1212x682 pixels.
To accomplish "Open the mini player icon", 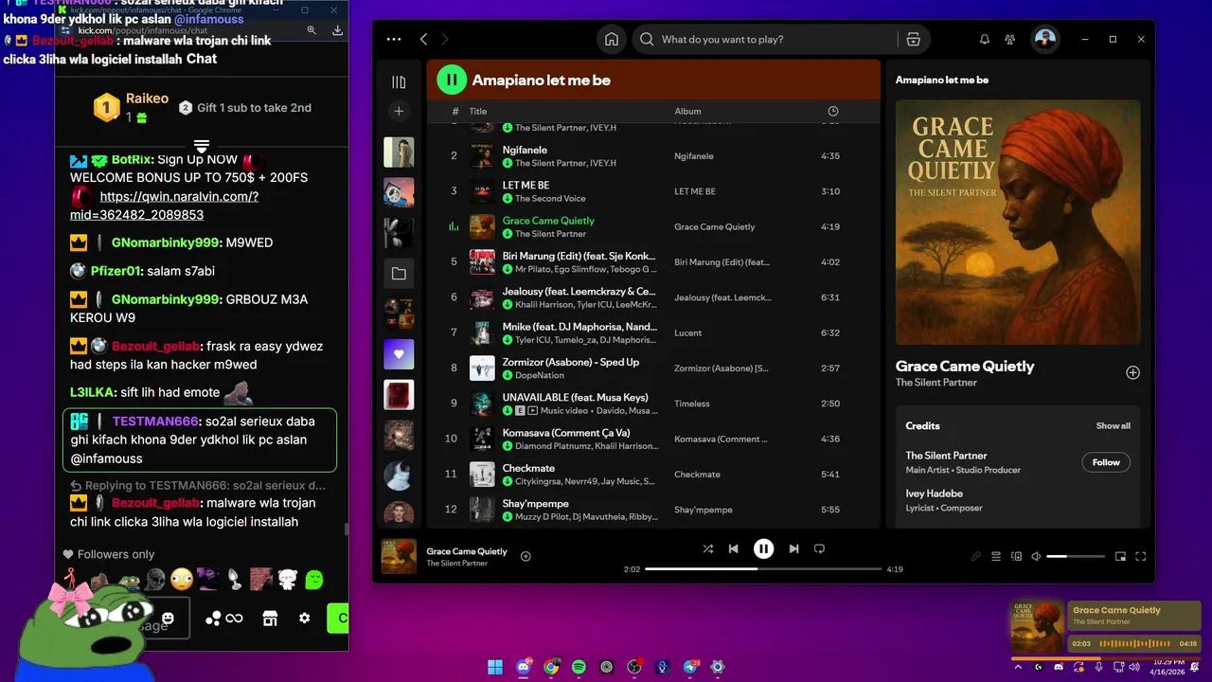I will point(1120,556).
